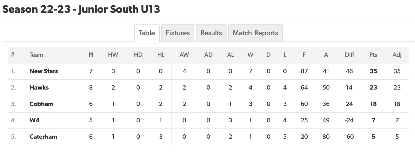Click the Adj column header
The image size is (415, 152).
[397, 55]
